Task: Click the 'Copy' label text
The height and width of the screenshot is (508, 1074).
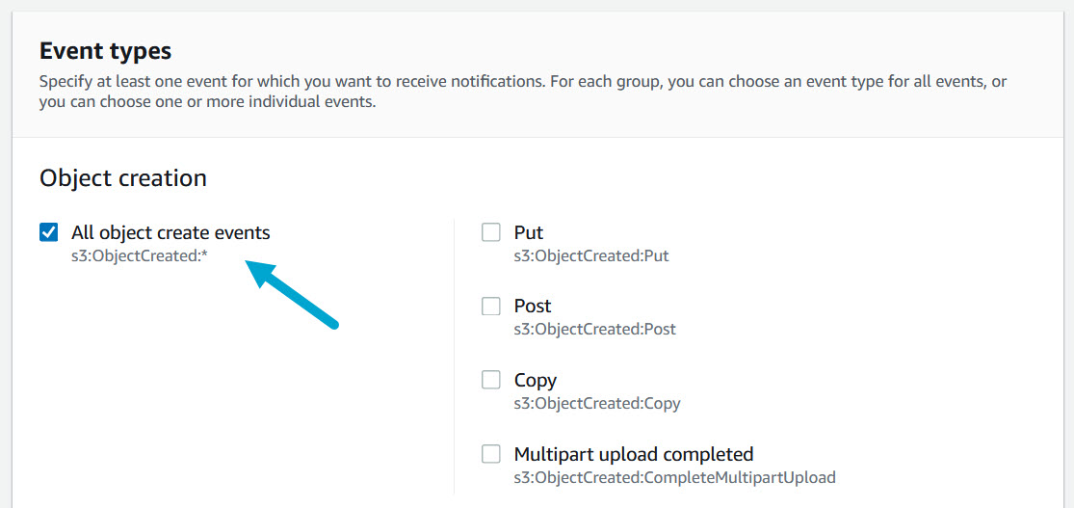Action: [x=536, y=380]
